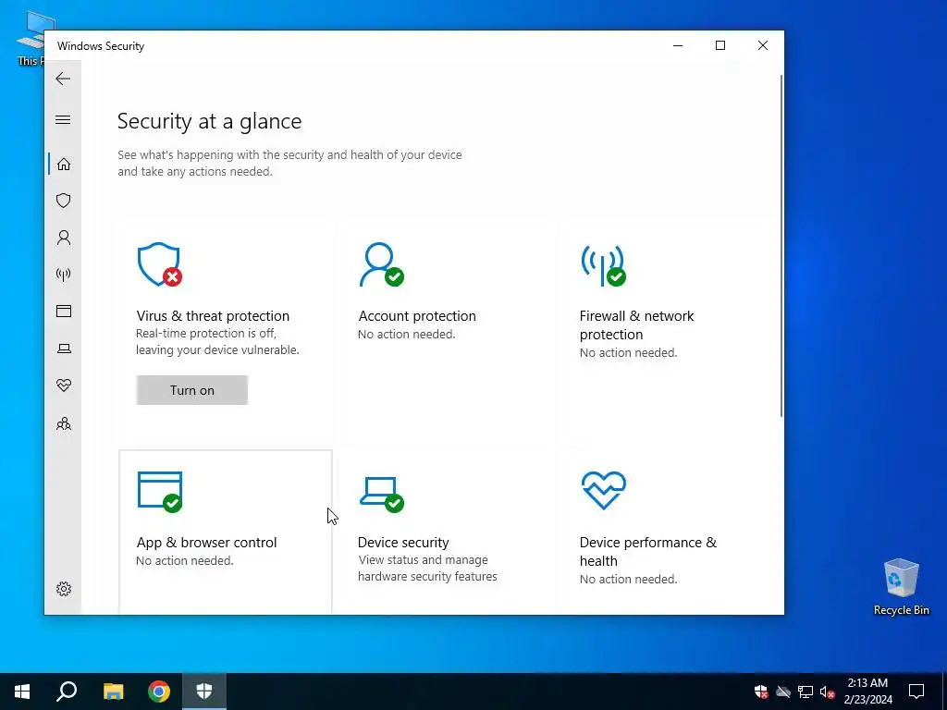Viewport: 947px width, 710px height.
Task: Open the hamburger navigation menu
Action: (63, 119)
